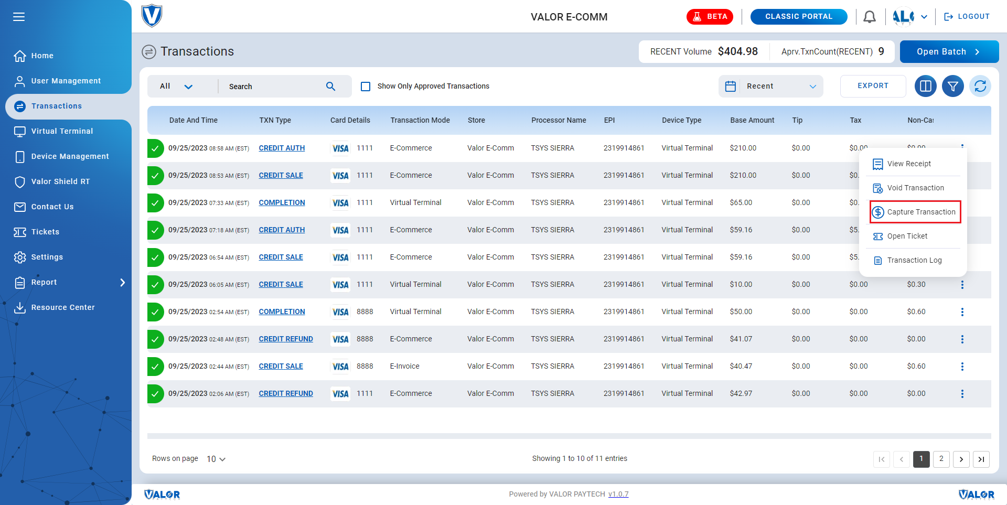The height and width of the screenshot is (505, 1007).
Task: Click the EXPORT button
Action: click(873, 86)
